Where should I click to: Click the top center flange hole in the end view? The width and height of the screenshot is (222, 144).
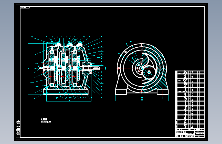142,45
